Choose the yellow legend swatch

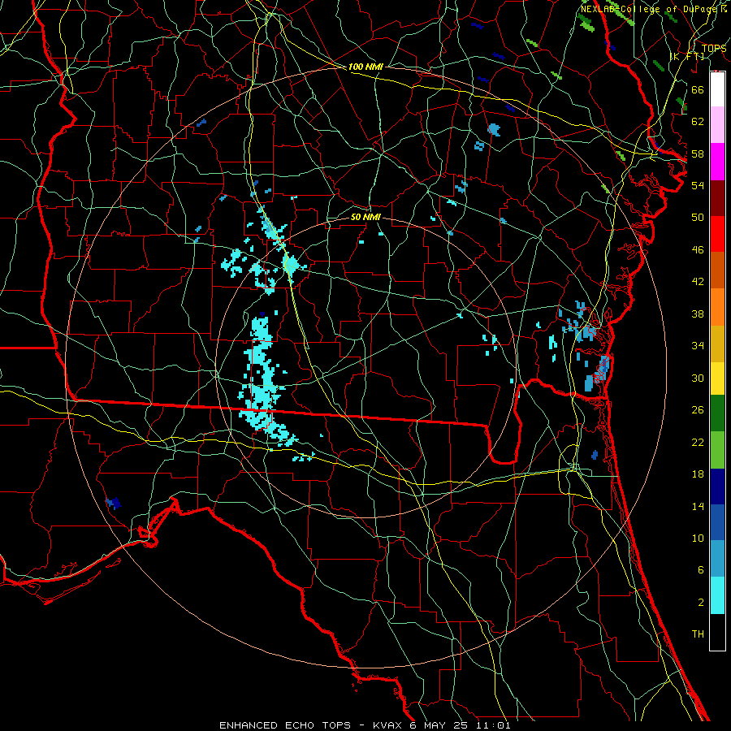pos(717,378)
